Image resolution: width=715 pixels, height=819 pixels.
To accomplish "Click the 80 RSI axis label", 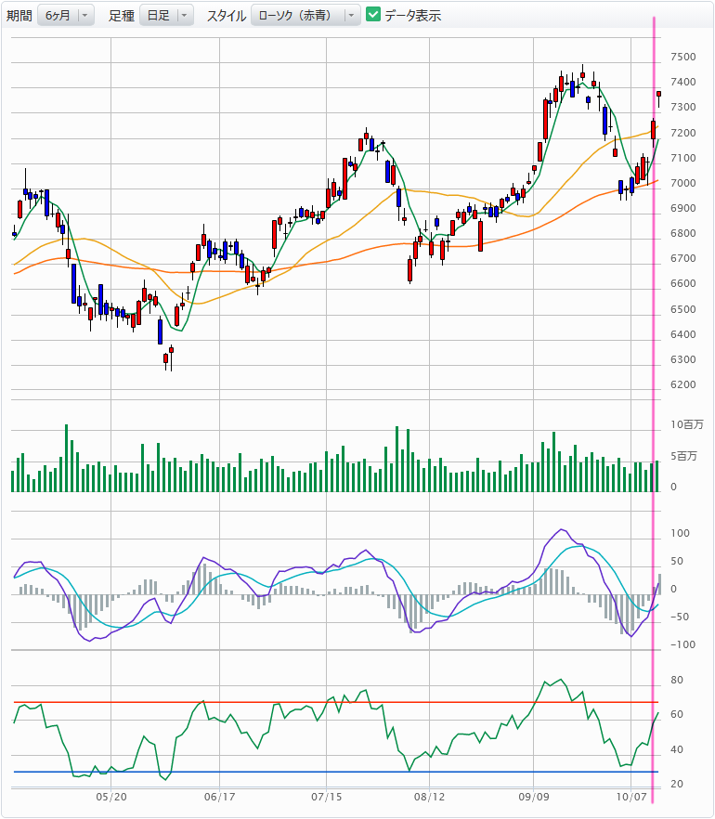I will (x=677, y=680).
